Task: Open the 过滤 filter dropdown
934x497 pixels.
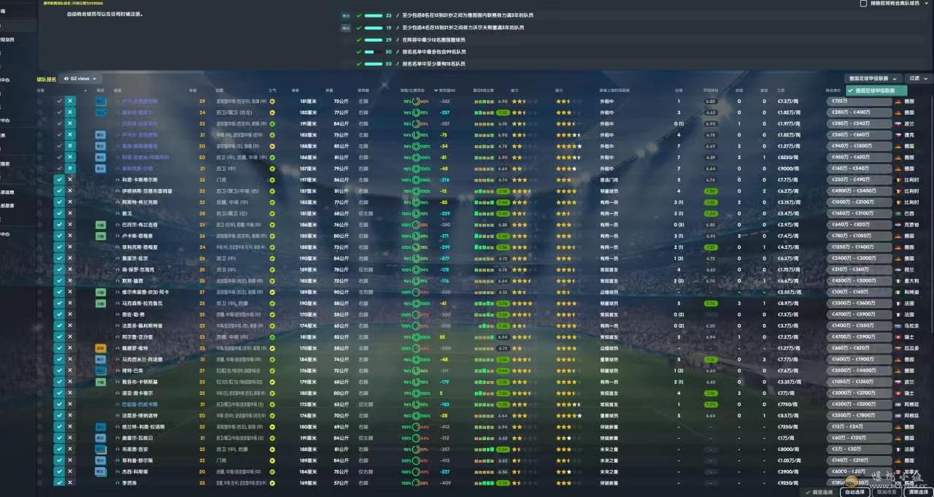Action: [x=917, y=78]
